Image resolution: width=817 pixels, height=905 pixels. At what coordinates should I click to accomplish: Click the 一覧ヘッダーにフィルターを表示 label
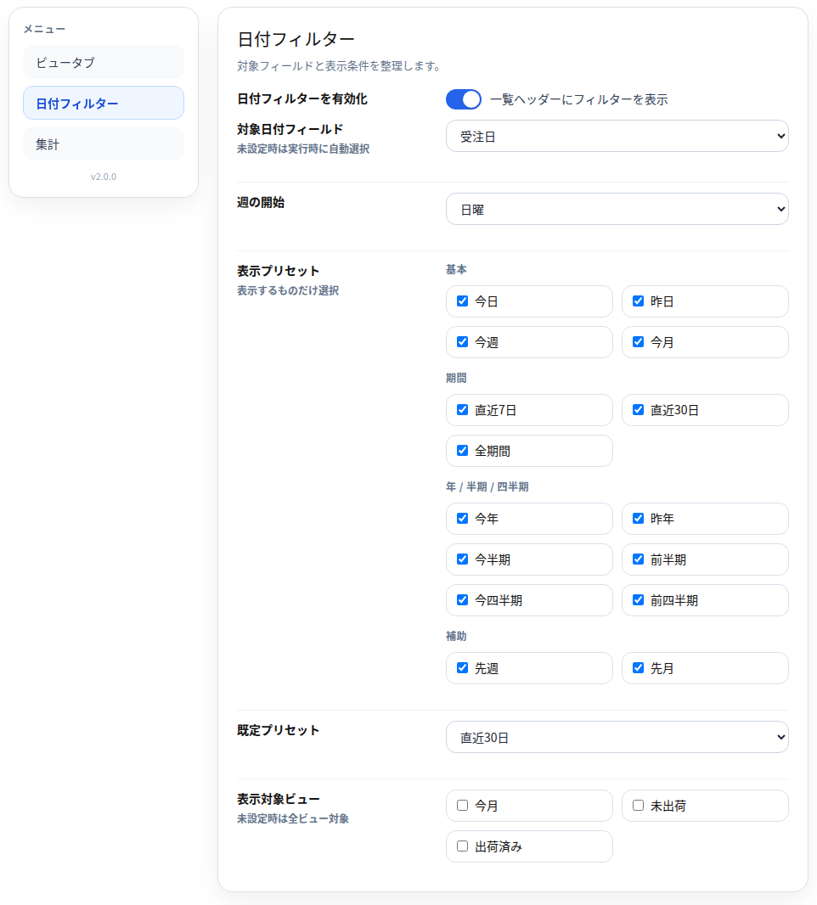(578, 99)
